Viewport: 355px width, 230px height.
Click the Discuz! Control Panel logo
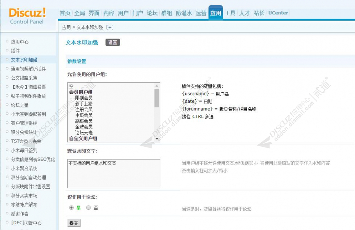pos(27,16)
